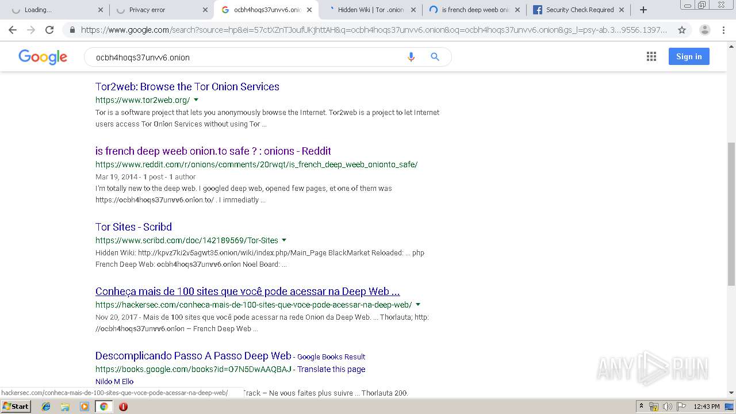Click the page vertical scrollbar thumb

tap(731, 214)
